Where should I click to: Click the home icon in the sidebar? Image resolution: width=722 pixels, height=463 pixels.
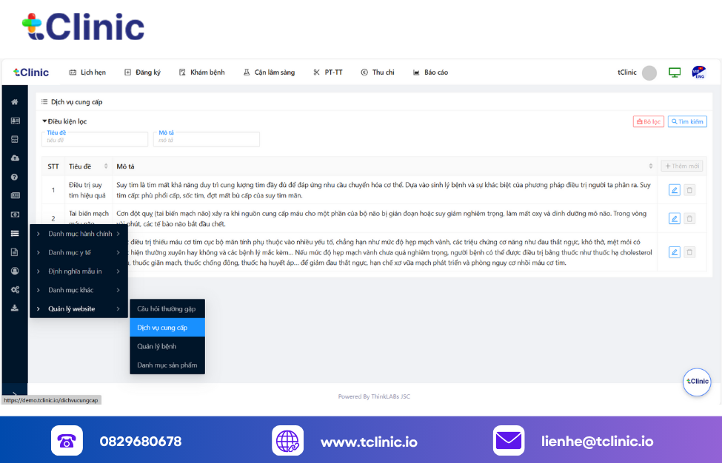[x=15, y=102]
